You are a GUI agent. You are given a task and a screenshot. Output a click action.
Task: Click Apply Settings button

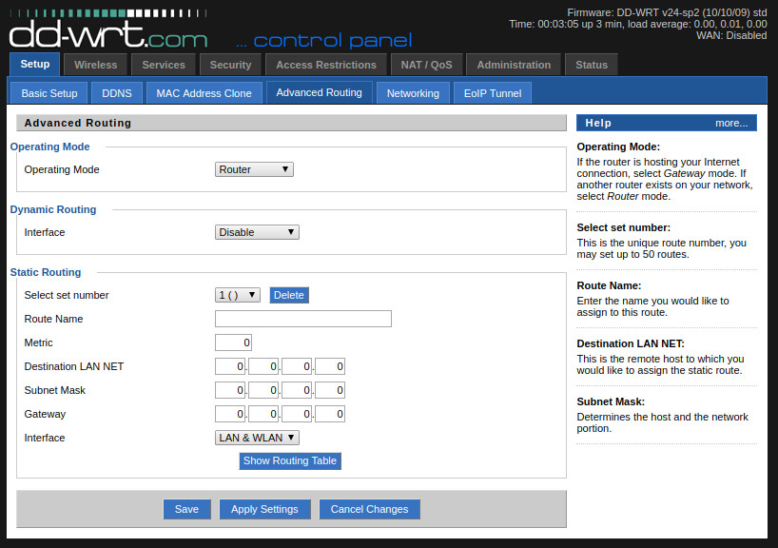(x=264, y=509)
